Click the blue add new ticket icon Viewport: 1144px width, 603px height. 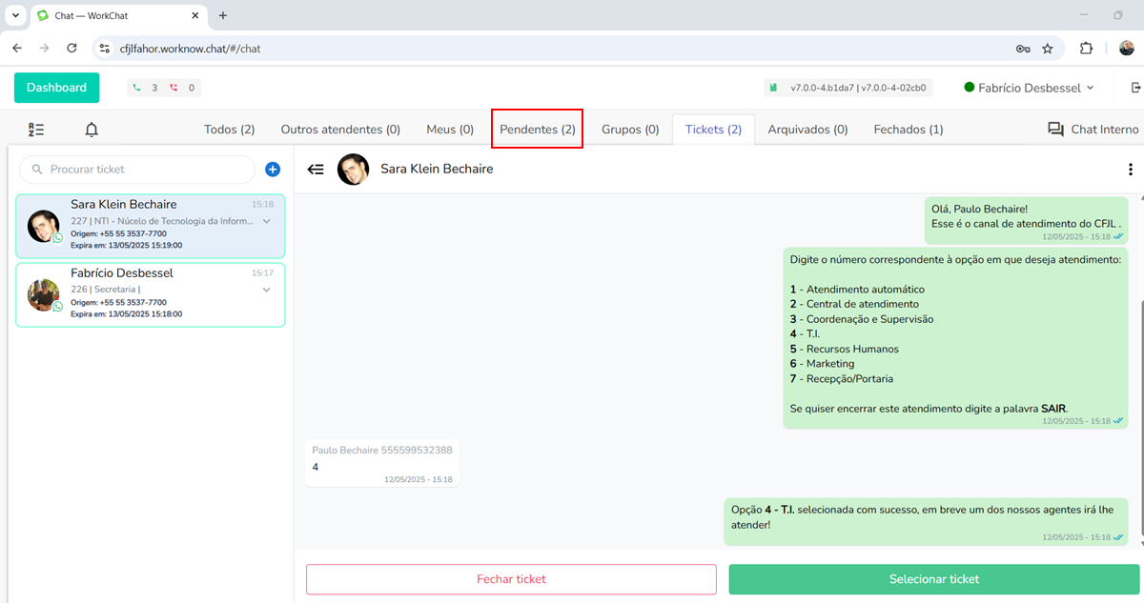272,170
